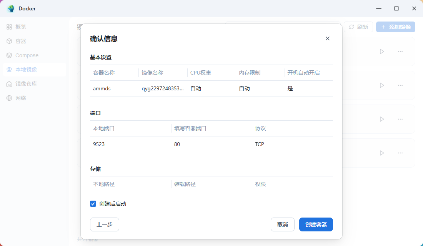The height and width of the screenshot is (246, 423).
Task: Click the Docker whale logo in titlebar
Action: pos(10,8)
